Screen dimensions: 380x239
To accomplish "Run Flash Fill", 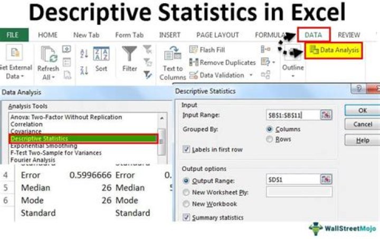I will (207, 49).
